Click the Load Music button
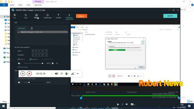Screen dimensions: 194x109 click(22, 28)
